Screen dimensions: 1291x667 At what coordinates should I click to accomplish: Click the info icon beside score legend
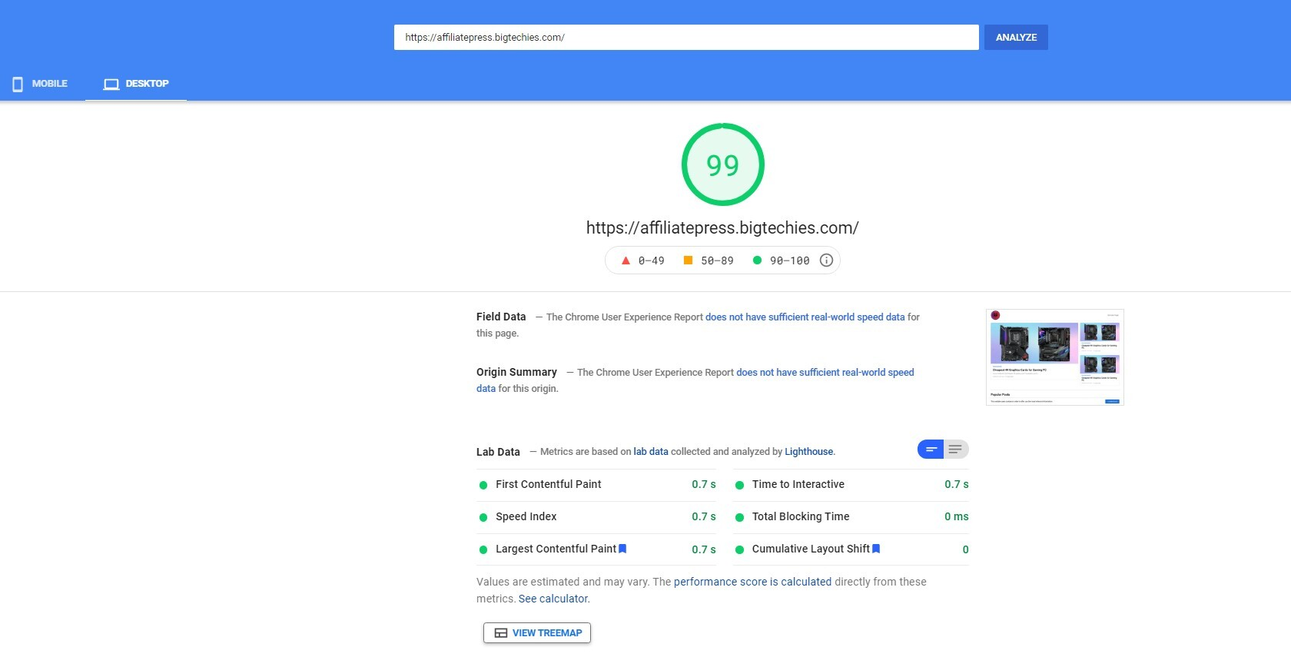tap(826, 260)
